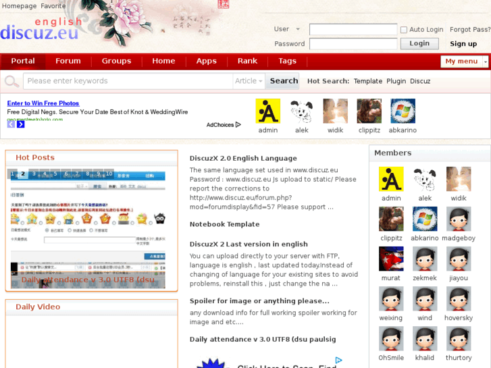Viewport: 491px width, 368px height.
Task: Click the discuz.eu english logo
Action: point(41,29)
